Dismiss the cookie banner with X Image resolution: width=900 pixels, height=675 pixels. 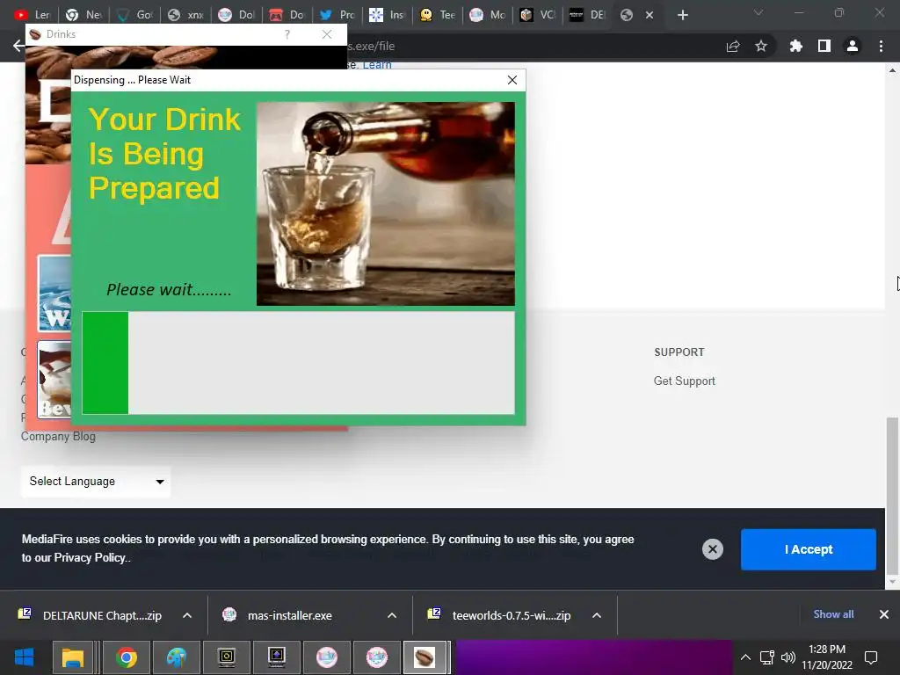click(x=712, y=549)
